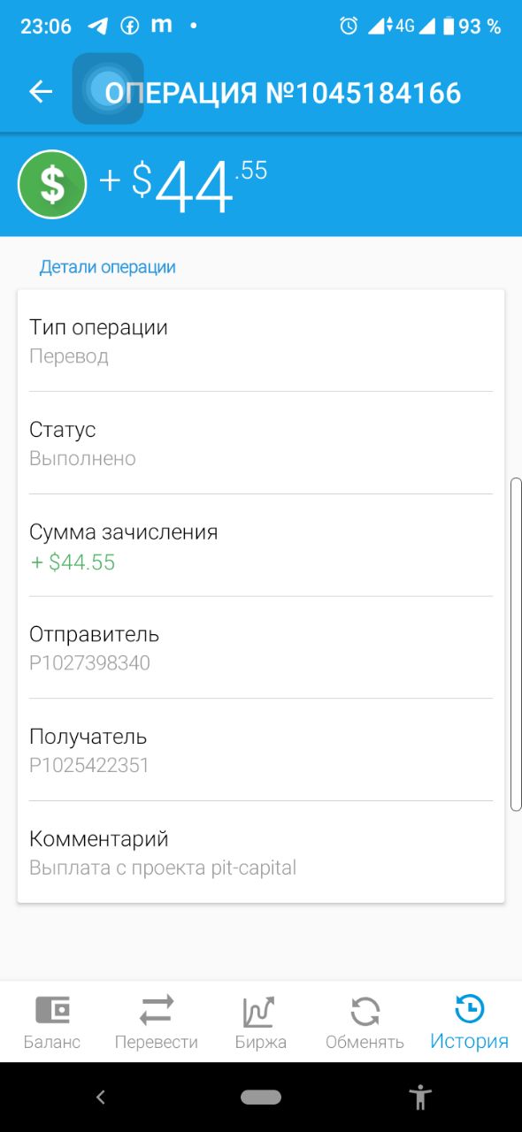Click the vertical scrollbar on the right
The height and width of the screenshot is (1132, 522).
click(x=517, y=644)
